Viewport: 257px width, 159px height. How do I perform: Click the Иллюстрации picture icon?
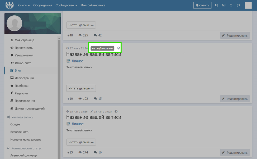tap(12, 78)
